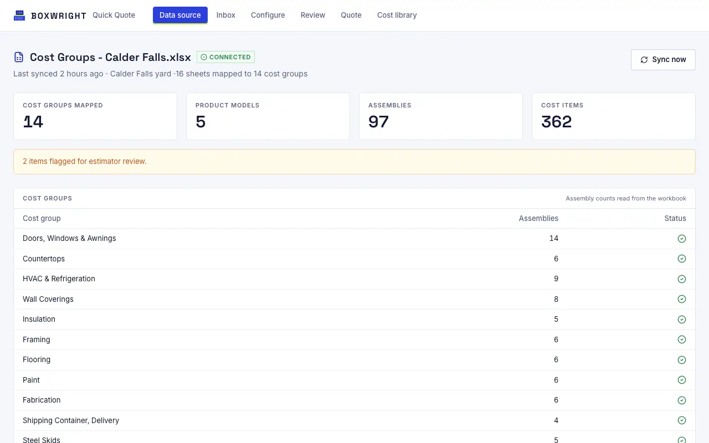The width and height of the screenshot is (709, 443).
Task: Click the spreadsheet file icon beside Cost Groups title
Action: pos(19,57)
